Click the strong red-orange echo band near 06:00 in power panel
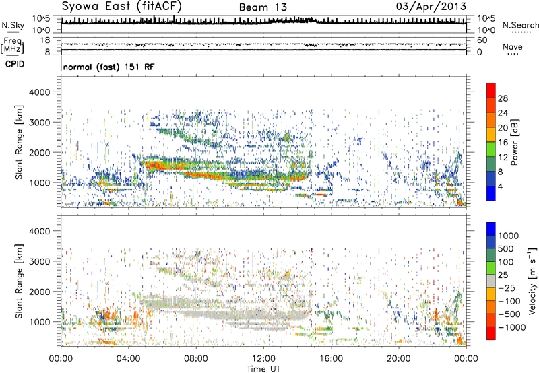 [x=162, y=165]
